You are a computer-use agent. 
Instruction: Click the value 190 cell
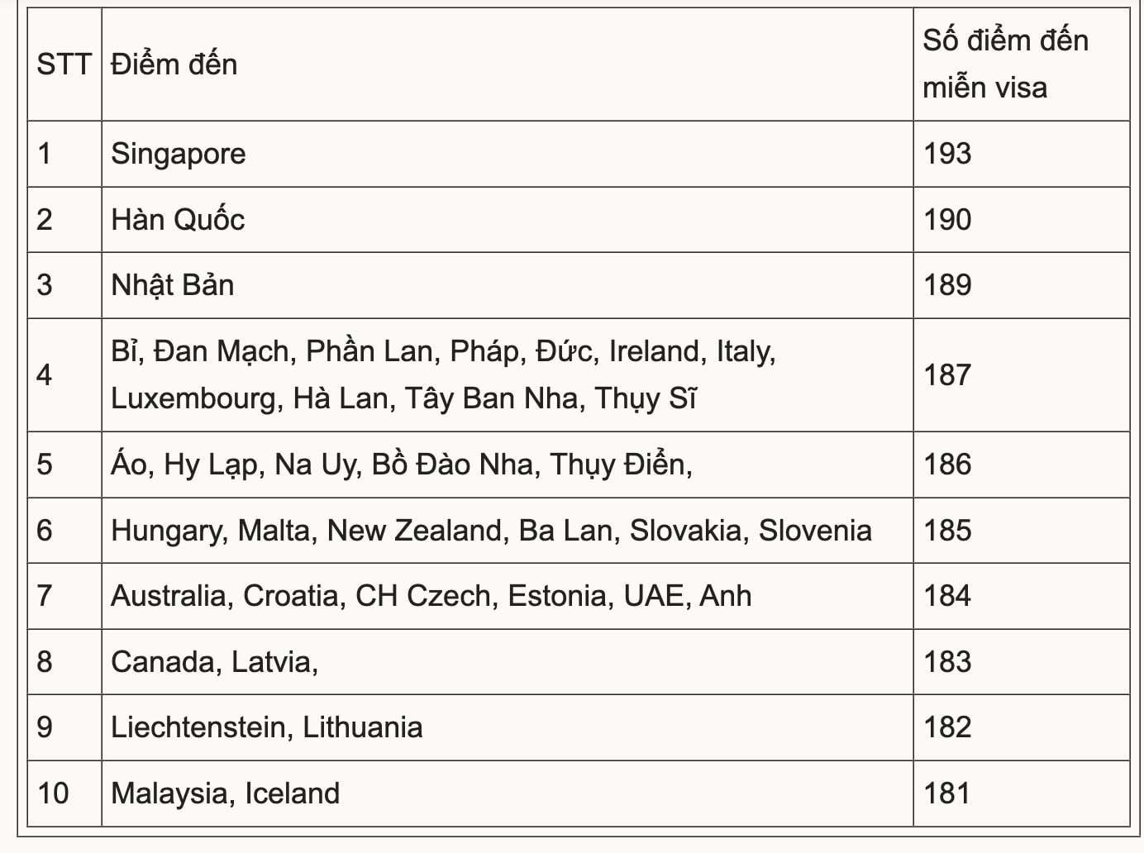click(947, 220)
